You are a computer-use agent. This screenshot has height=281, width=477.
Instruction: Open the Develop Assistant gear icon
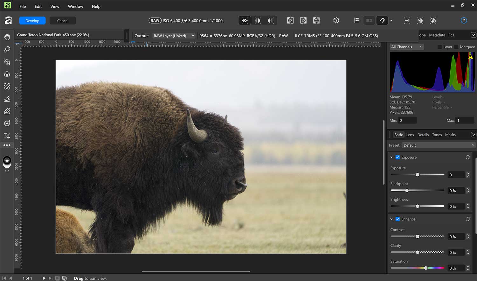tap(336, 21)
